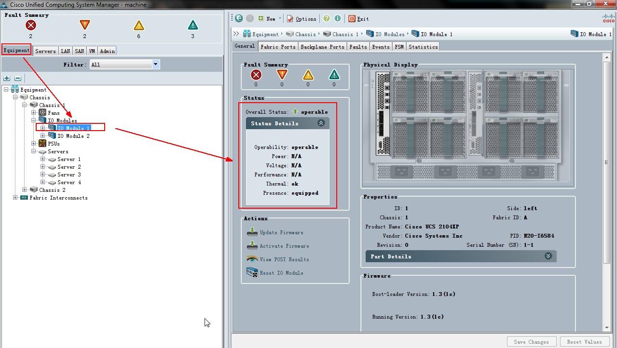617x348 pixels.
Task: Open the New menu dropdown arrow
Action: pyautogui.click(x=280, y=19)
